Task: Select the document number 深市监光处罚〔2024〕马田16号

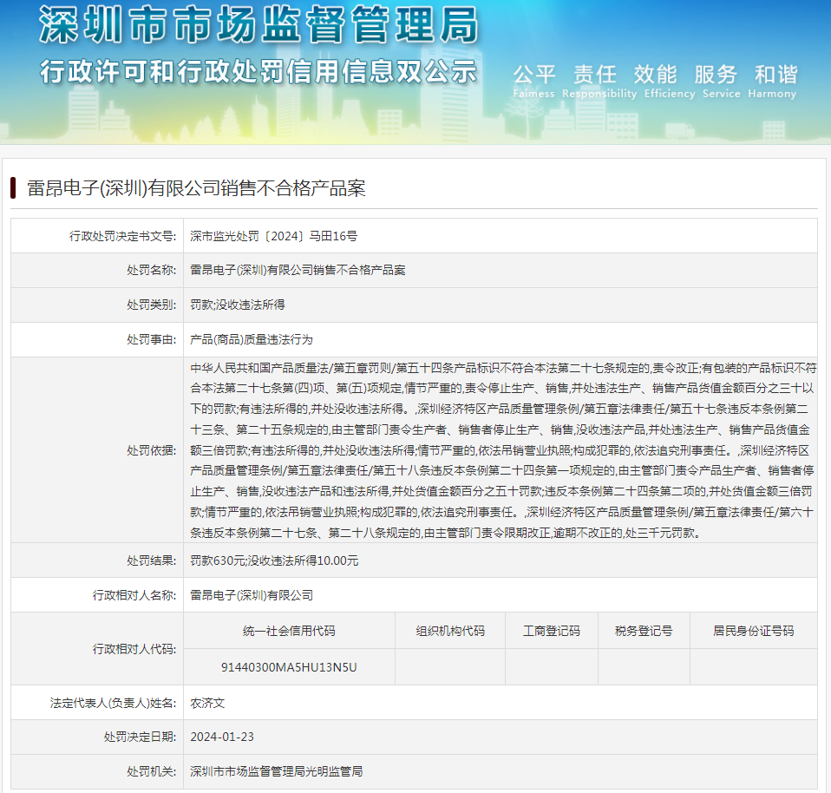Action: pos(273,236)
